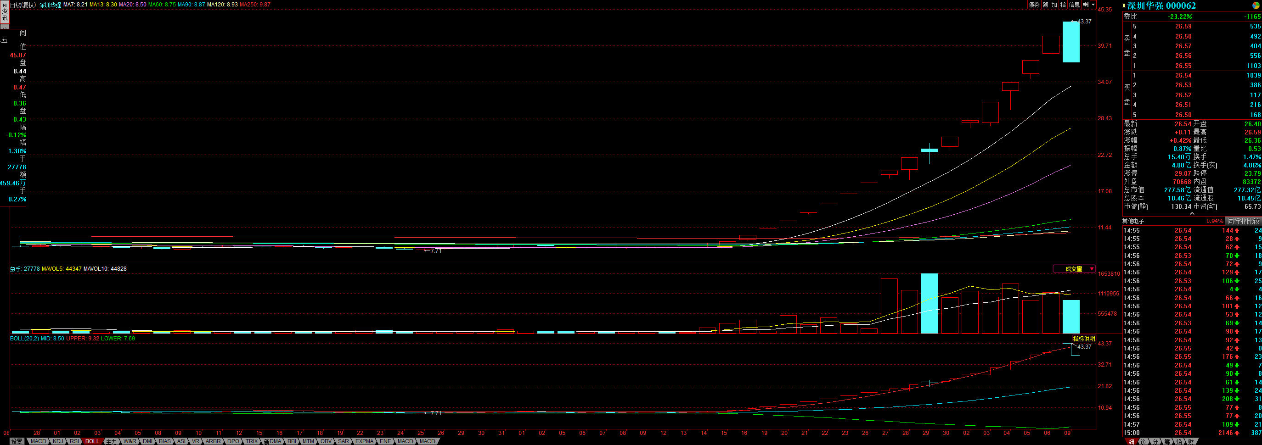The image size is (1262, 445).
Task: Switch to the 主力 indicator tab
Action: pos(111,441)
